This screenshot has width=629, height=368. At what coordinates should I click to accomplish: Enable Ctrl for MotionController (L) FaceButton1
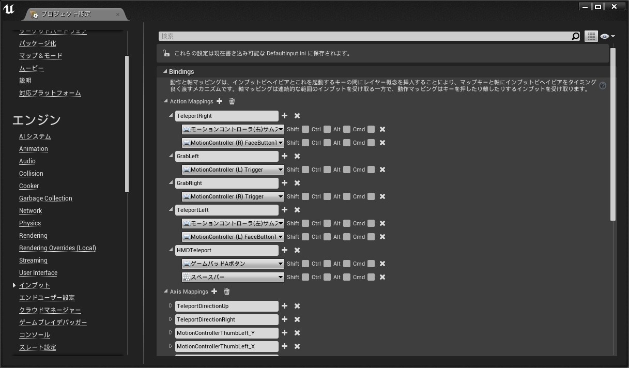327,237
